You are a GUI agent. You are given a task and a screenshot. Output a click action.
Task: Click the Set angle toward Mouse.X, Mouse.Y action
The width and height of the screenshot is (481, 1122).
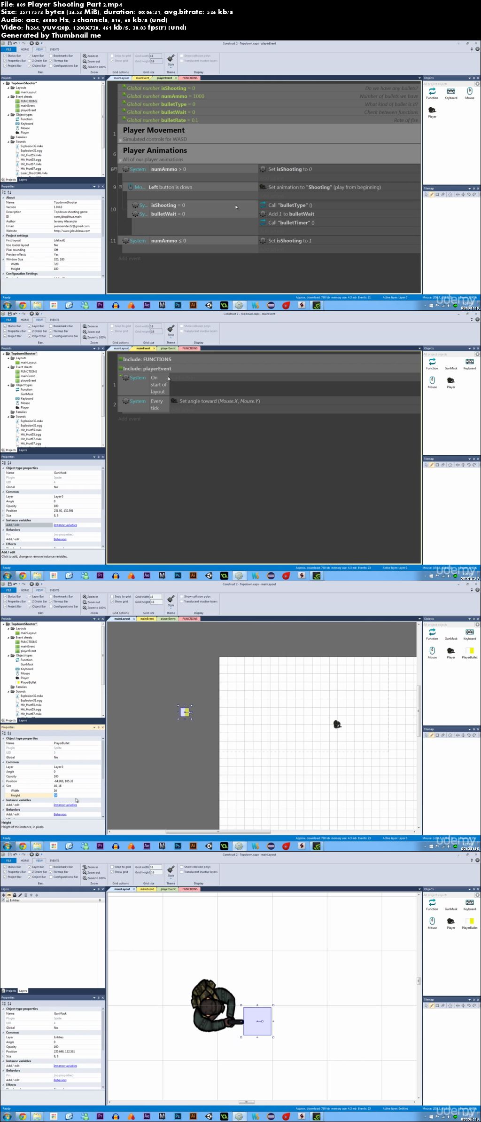pyautogui.click(x=219, y=401)
